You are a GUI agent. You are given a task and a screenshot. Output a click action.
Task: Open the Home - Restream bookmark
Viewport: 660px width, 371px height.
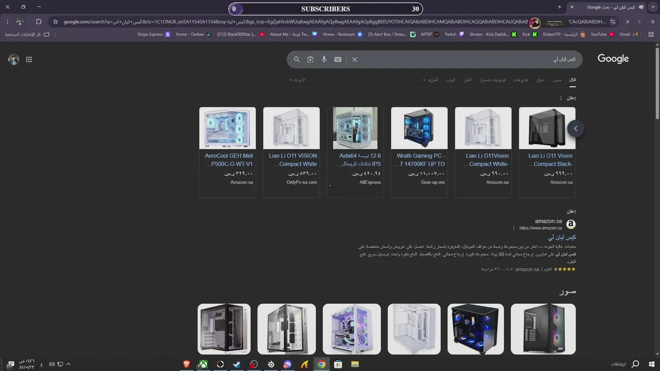pyautogui.click(x=342, y=35)
